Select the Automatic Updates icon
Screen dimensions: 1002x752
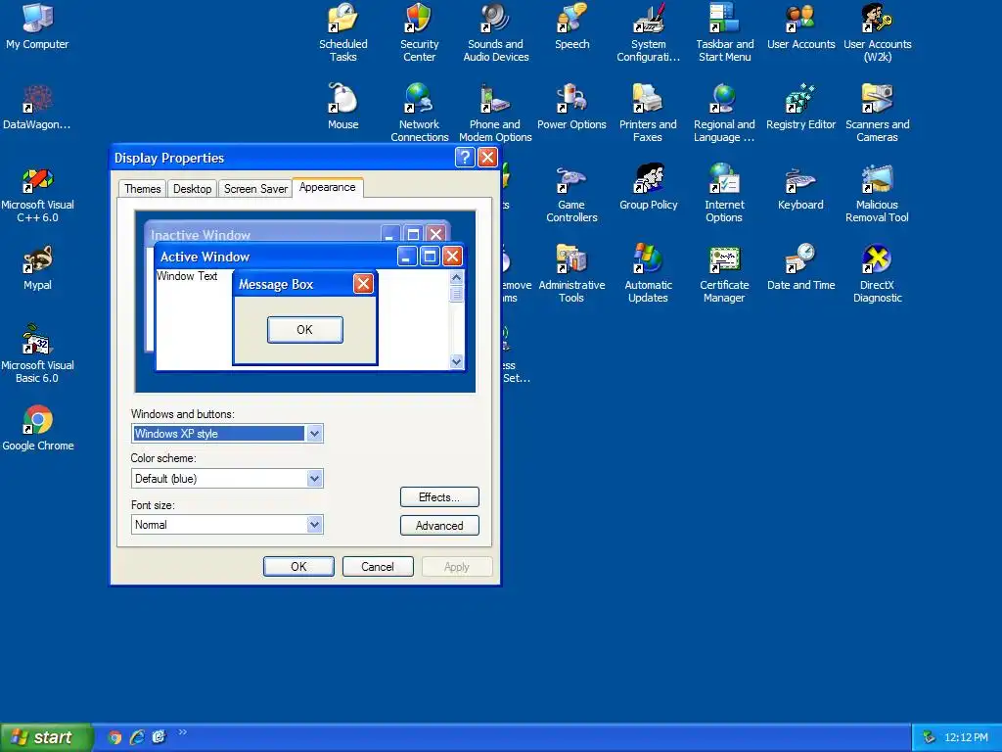coord(648,274)
